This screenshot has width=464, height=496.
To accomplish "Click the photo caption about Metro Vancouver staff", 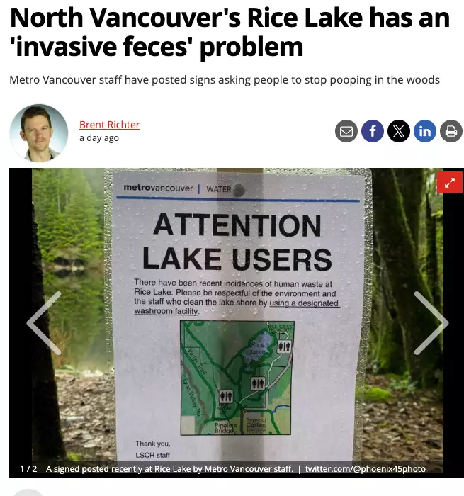I will 169,469.
